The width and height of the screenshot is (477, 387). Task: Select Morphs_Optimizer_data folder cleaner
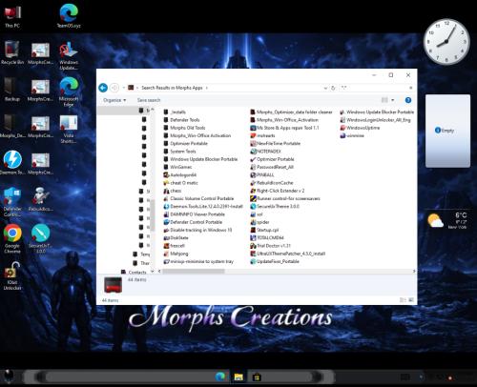pos(291,112)
